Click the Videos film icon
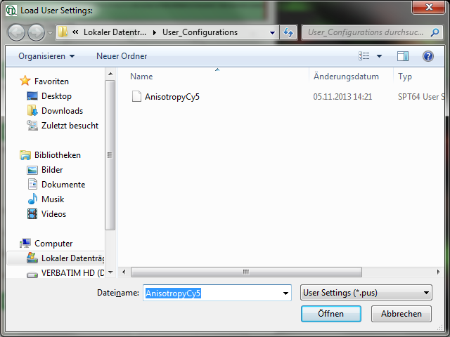Image resolution: width=450 pixels, height=337 pixels. pos(32,213)
